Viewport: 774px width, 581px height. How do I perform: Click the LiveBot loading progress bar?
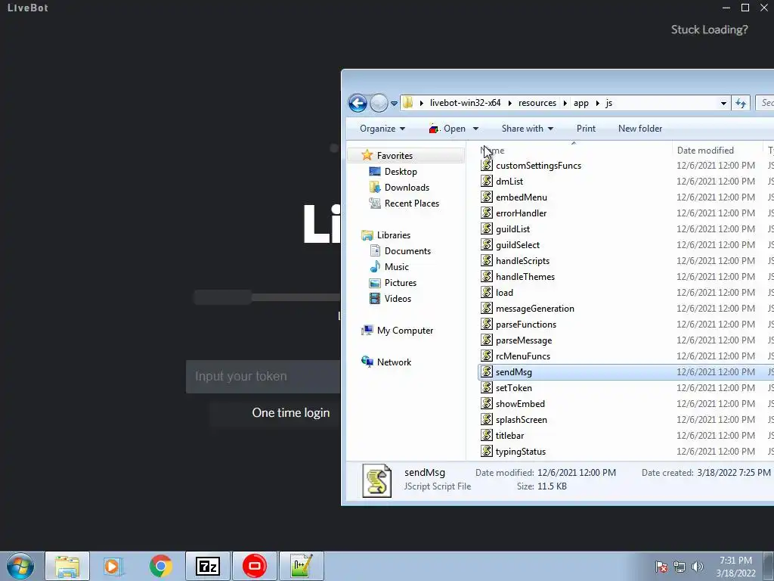[267, 297]
